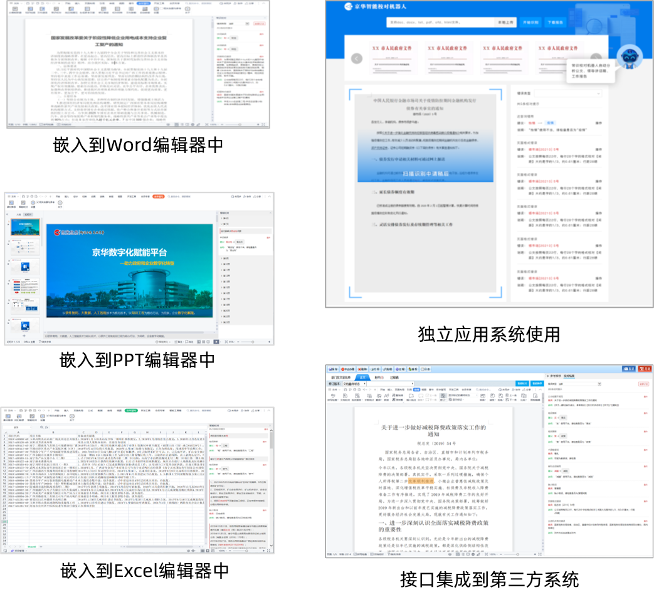Image resolution: width=654 pixels, height=602 pixels.
Task: Click the about info icon in the Excel ribbon
Action: 71,417
